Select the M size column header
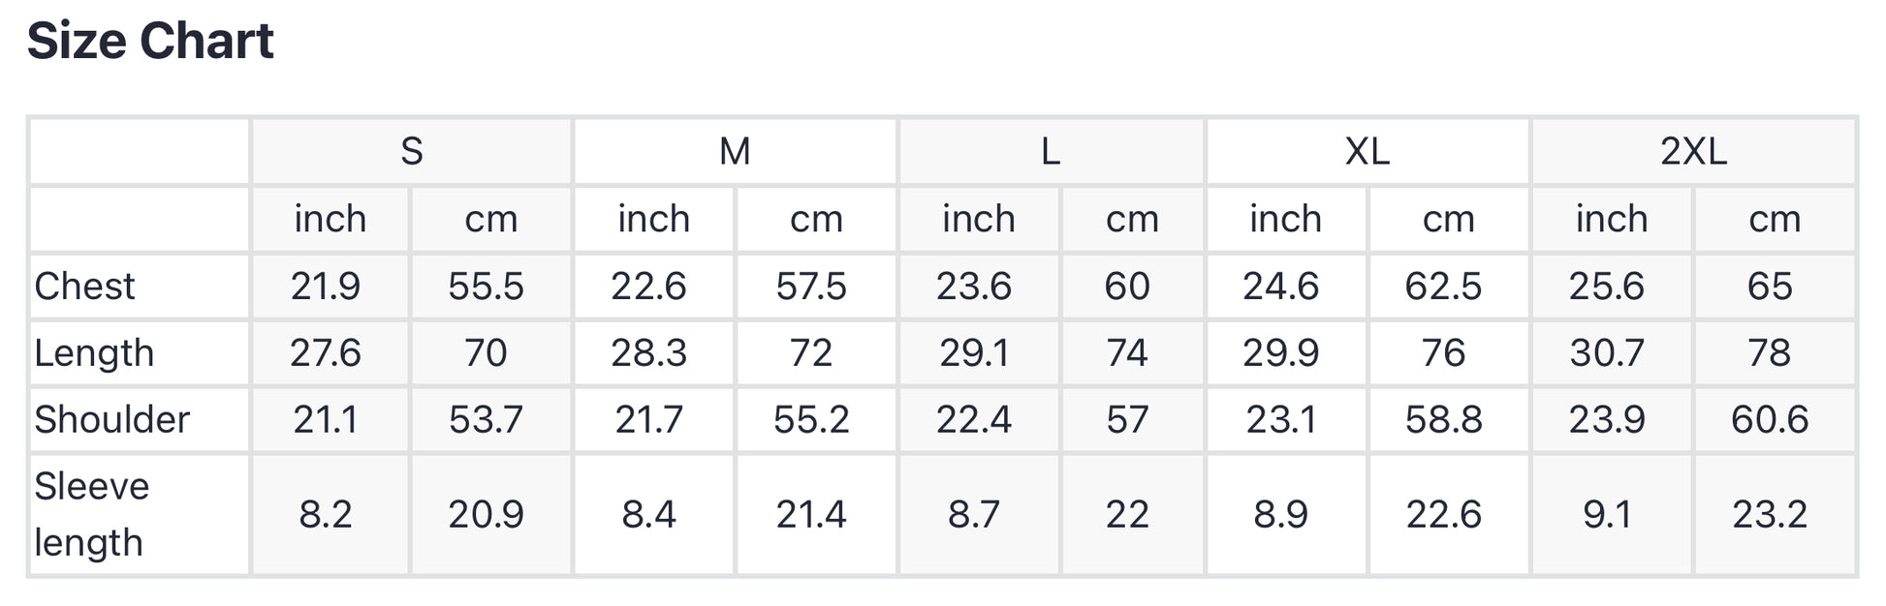Screen dimensions: 1886x606 pos(735,152)
